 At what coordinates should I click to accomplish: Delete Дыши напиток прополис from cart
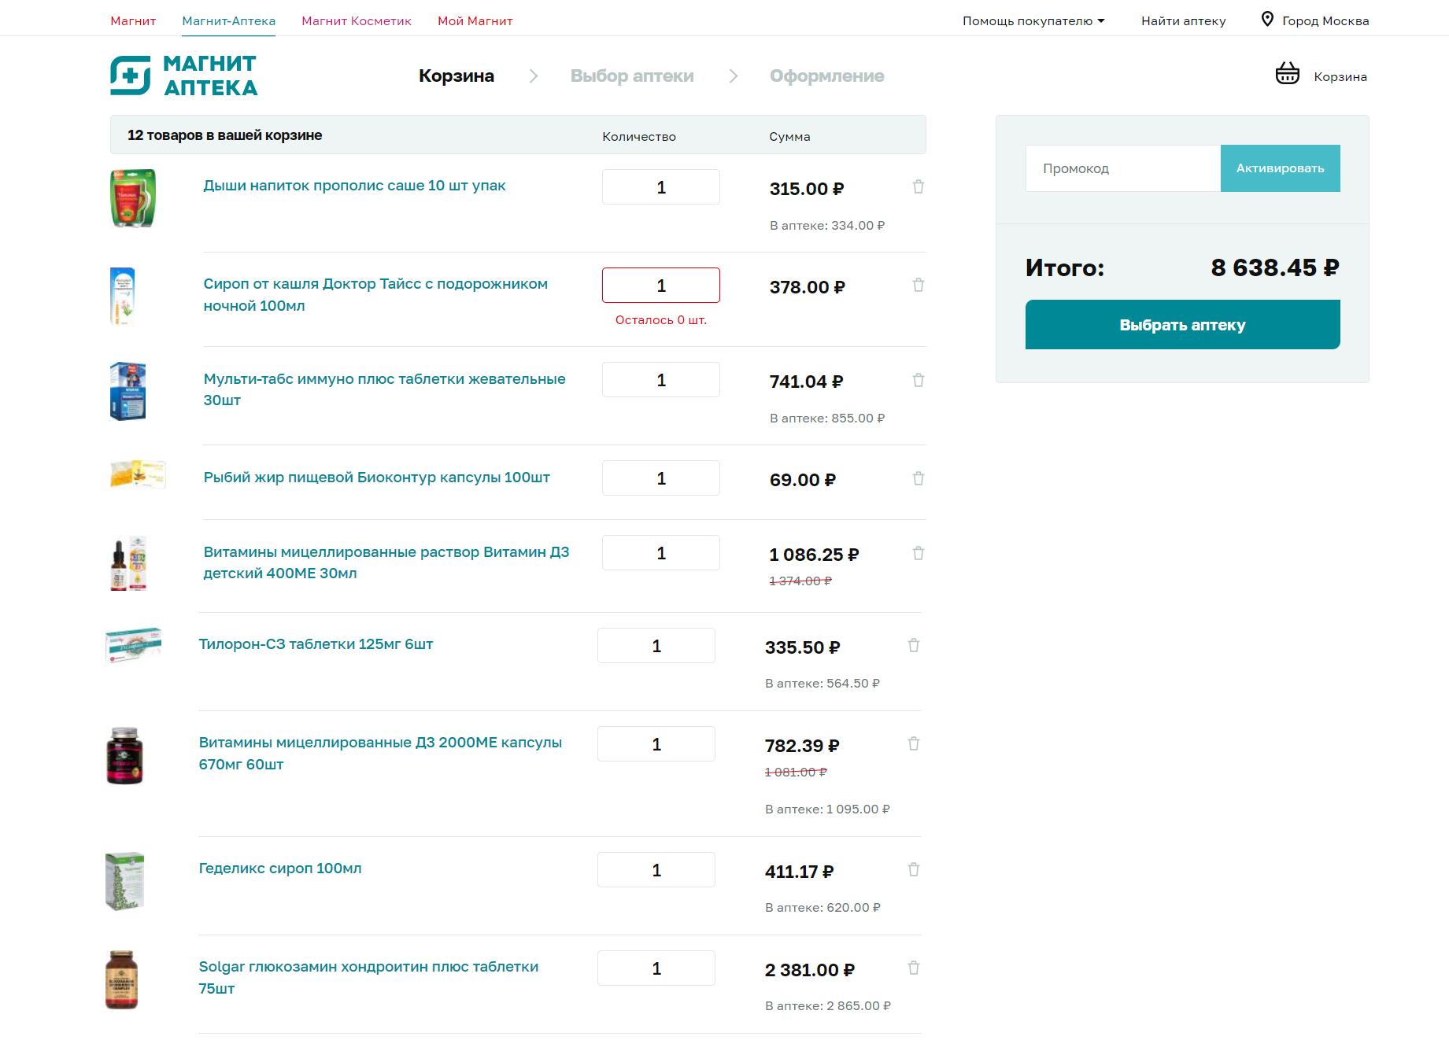pos(918,187)
